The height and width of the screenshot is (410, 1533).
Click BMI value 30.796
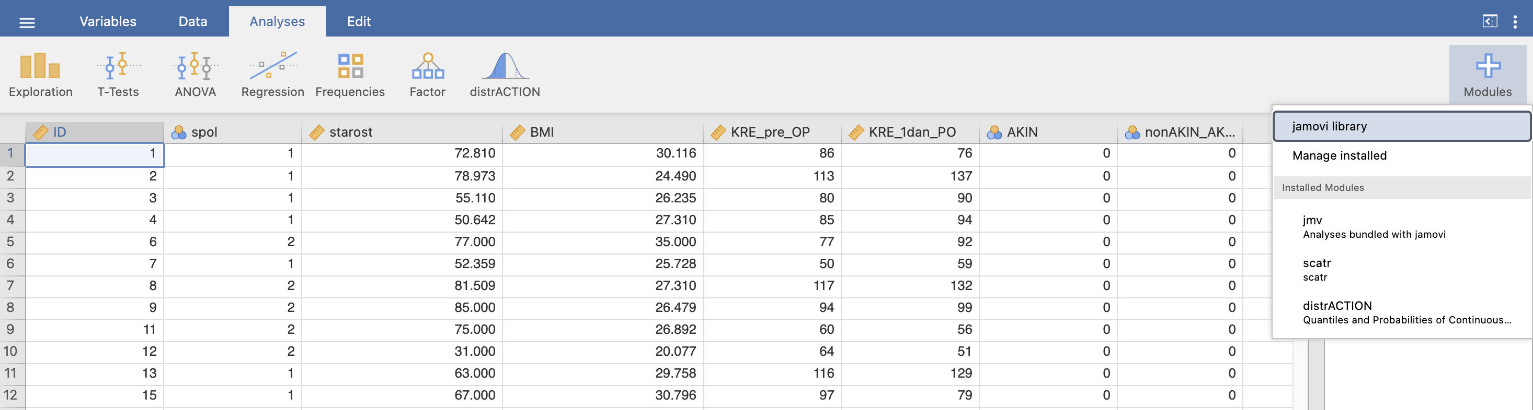(x=603, y=396)
